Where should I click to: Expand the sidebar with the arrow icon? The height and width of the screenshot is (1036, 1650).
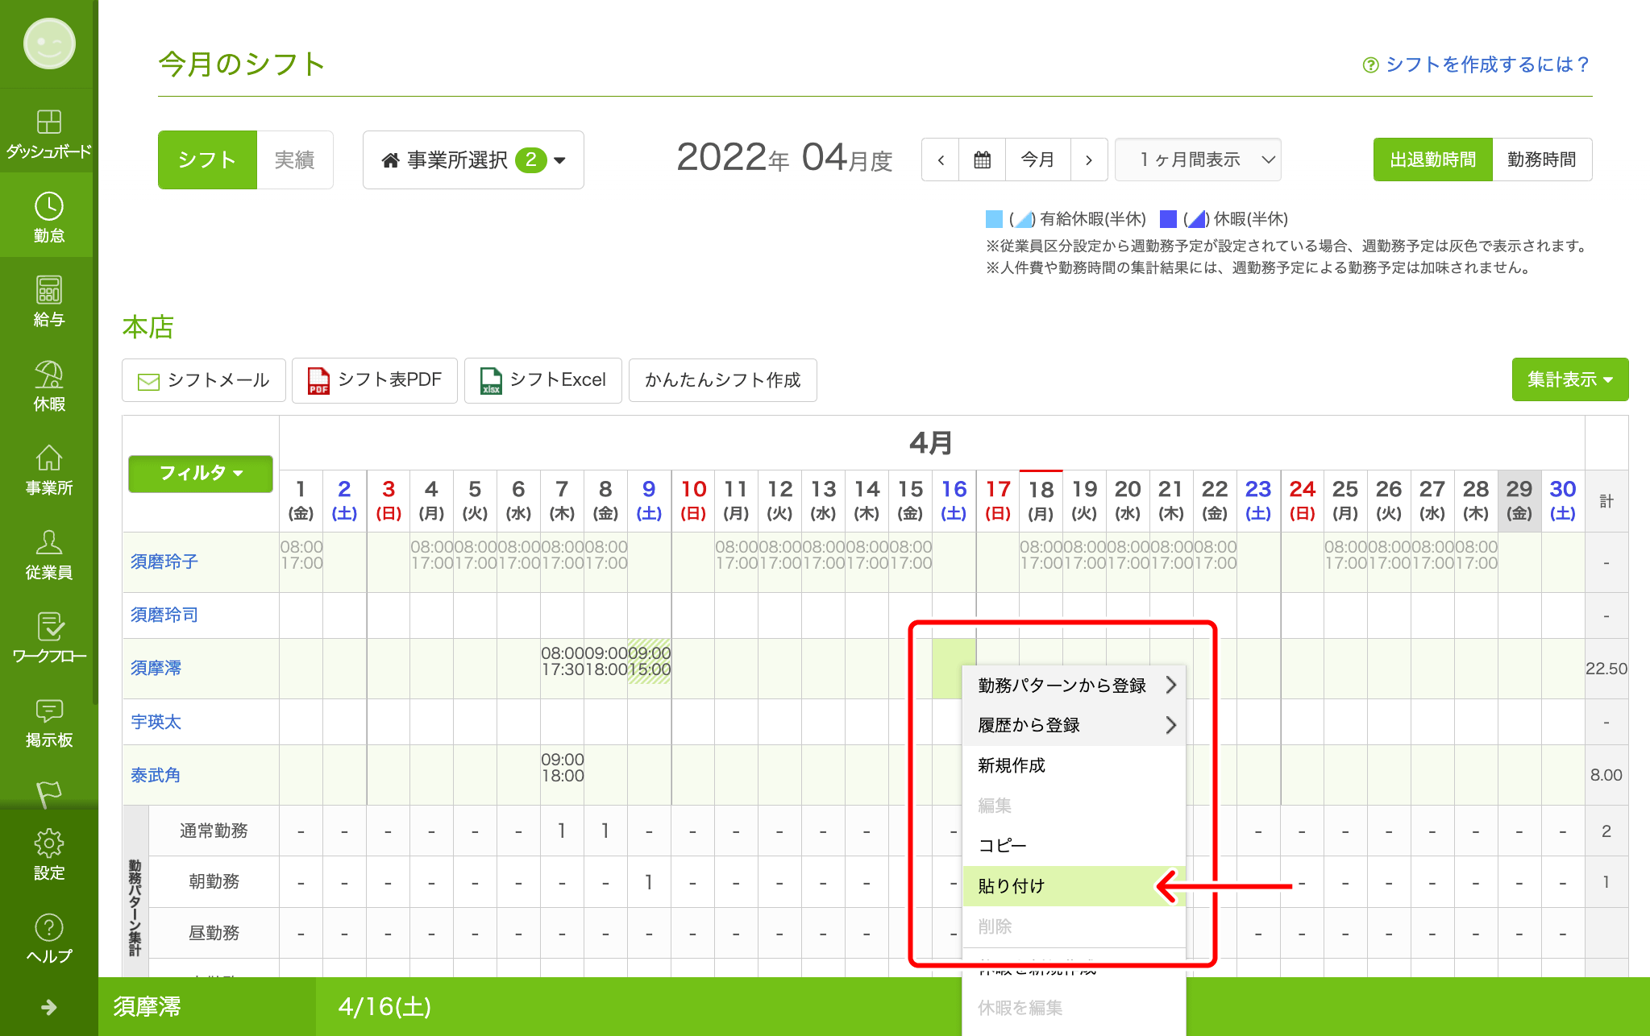(48, 1007)
